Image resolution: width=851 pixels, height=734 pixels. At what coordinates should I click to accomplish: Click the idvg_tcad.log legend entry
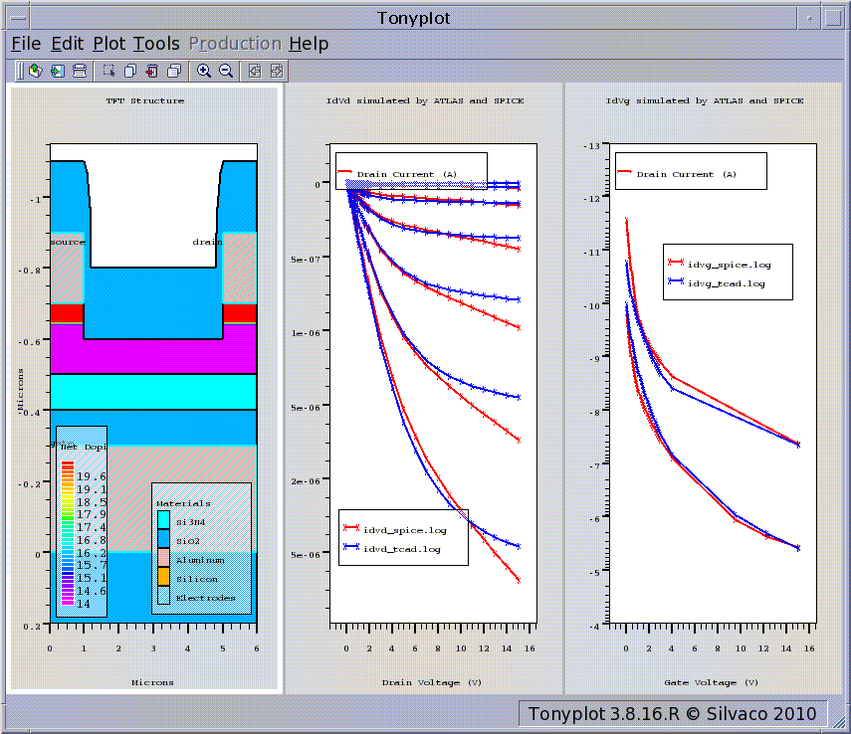[x=717, y=283]
